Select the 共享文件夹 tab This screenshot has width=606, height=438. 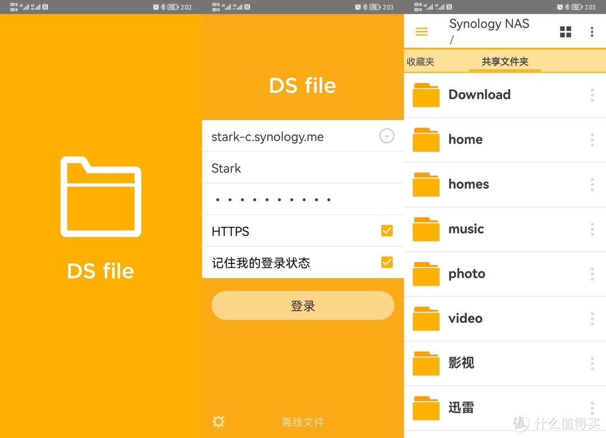coord(504,62)
